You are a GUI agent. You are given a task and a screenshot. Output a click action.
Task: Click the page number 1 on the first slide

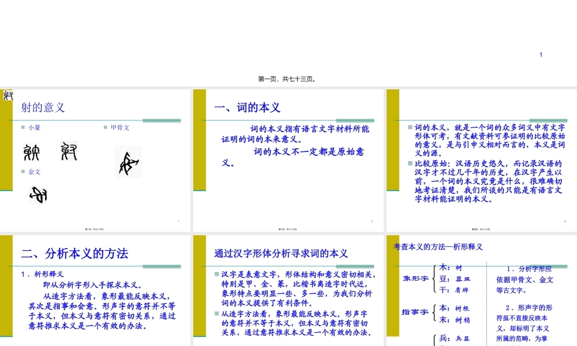coord(541,55)
